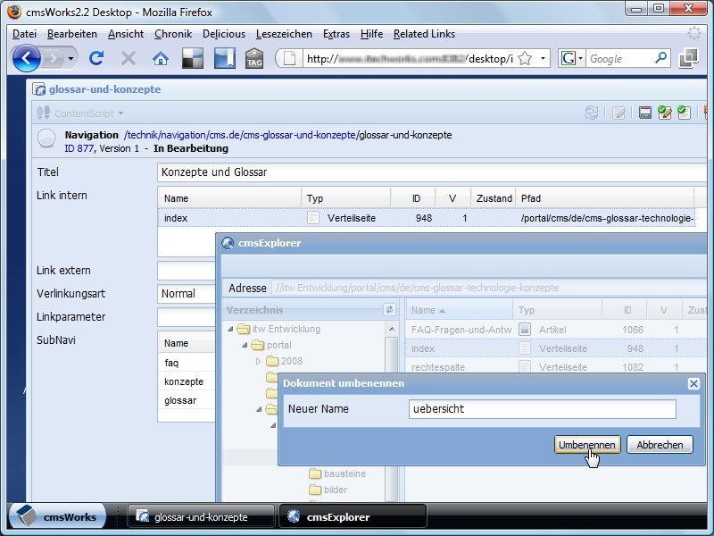Select the rechtespalte row in cmsExplorer

pyautogui.click(x=555, y=367)
